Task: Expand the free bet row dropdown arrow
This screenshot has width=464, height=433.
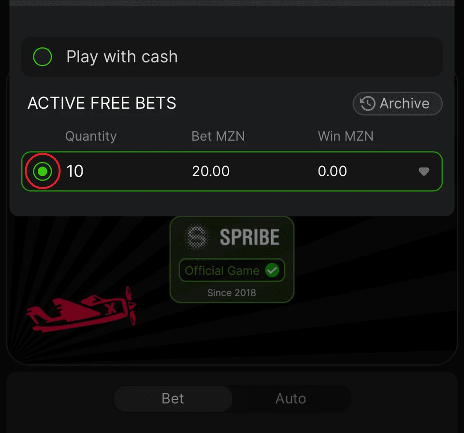Action: pos(424,171)
